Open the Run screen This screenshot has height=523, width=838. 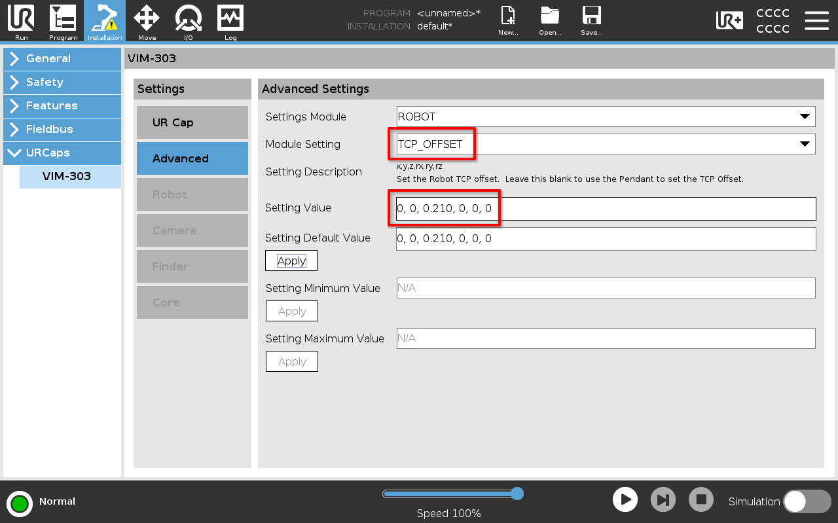[21, 21]
